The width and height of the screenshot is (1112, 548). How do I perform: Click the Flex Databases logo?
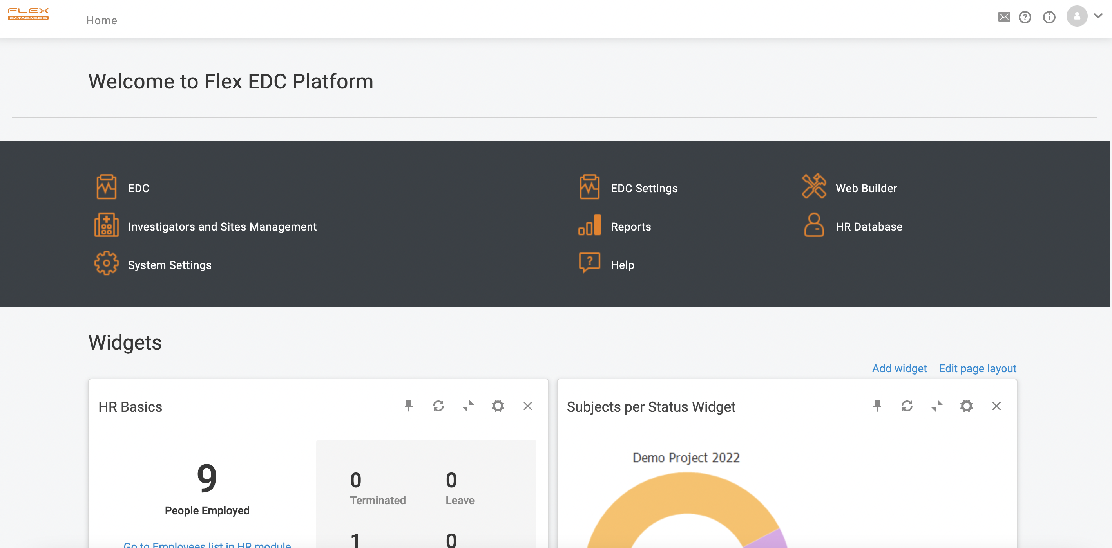point(29,14)
